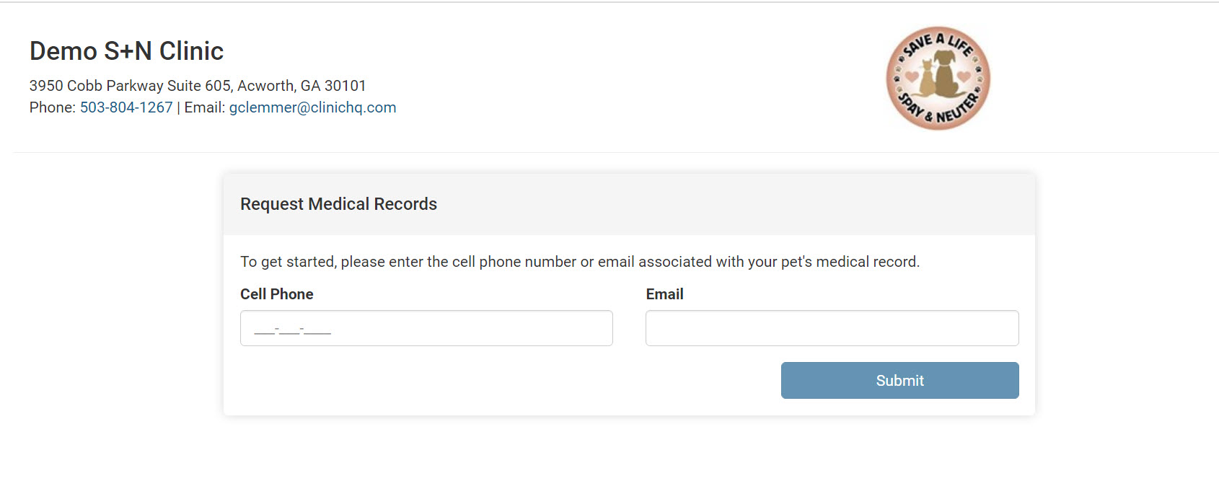Click into the Email text box
This screenshot has height=481, width=1219.
coord(832,328)
